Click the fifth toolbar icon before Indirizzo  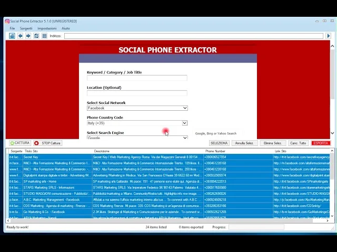[44, 36]
